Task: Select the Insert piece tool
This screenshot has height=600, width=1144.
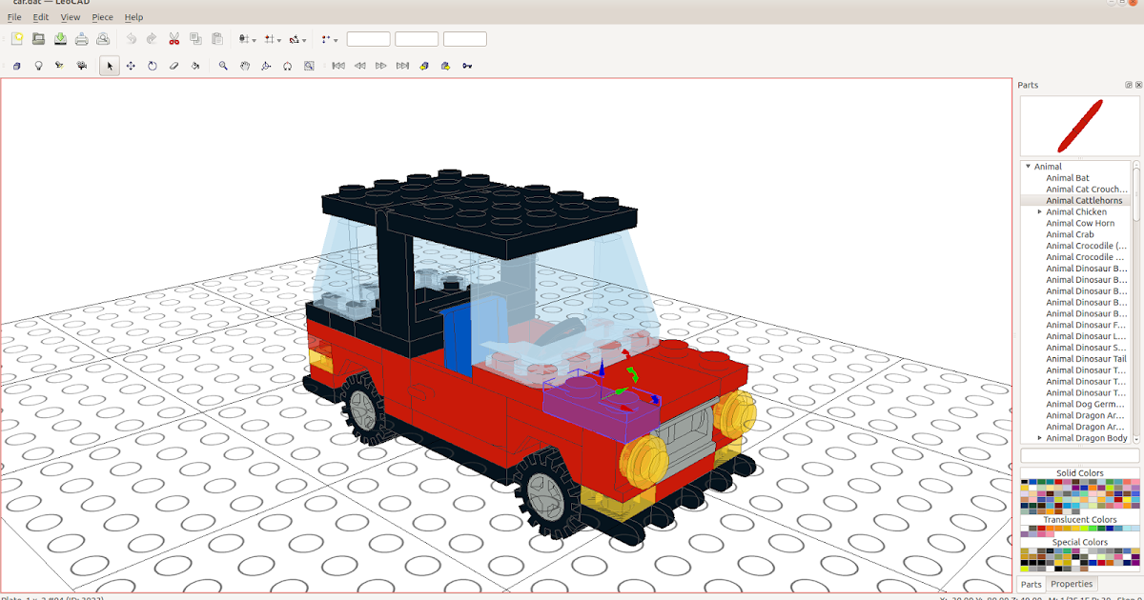Action: pyautogui.click(x=16, y=66)
